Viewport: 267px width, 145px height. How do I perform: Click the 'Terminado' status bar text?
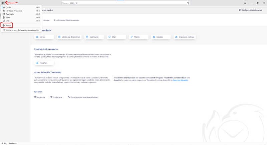pyautogui.click(x=12, y=143)
